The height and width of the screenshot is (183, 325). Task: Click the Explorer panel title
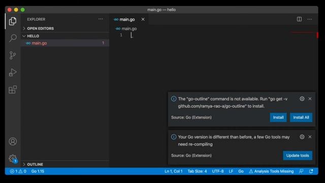tap(36, 19)
